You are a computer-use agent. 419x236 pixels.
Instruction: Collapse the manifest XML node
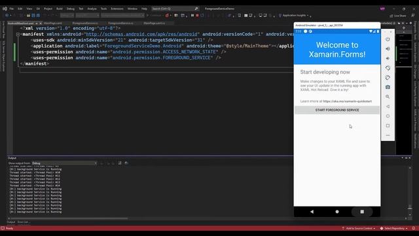[18, 34]
